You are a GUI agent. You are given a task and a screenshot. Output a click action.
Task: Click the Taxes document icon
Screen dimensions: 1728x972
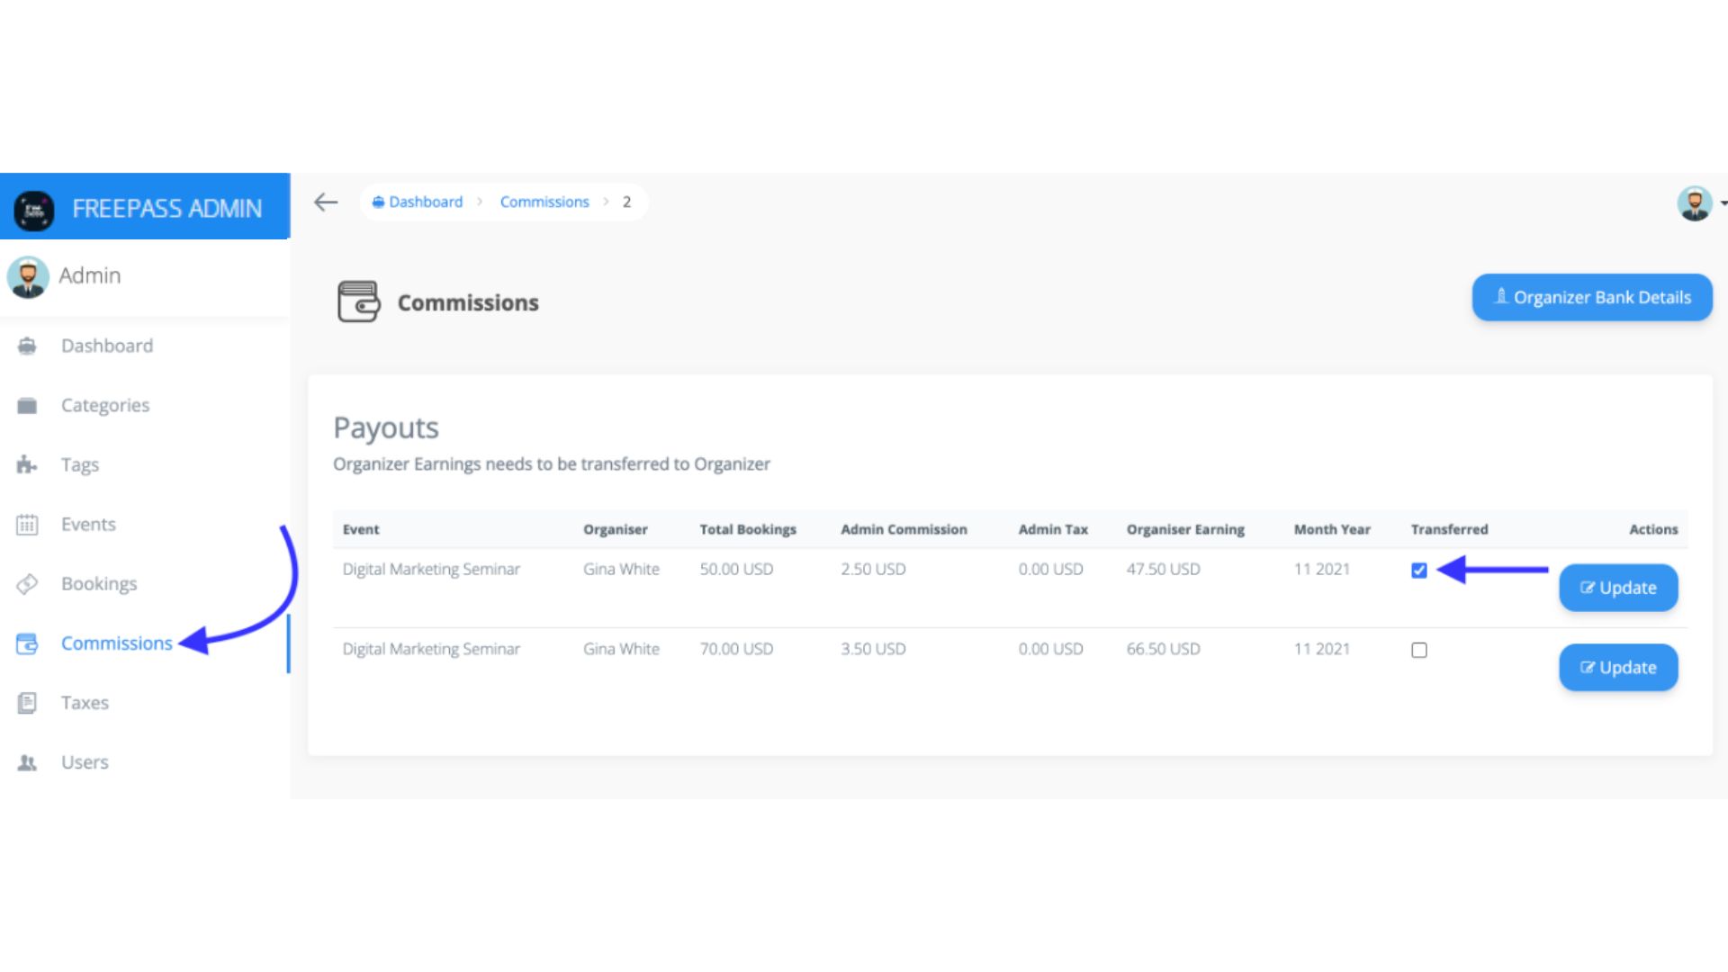tap(27, 702)
